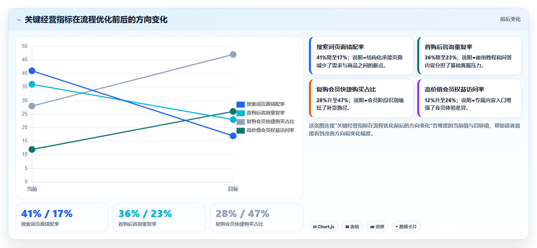Click the Chart.js tag

(324, 227)
